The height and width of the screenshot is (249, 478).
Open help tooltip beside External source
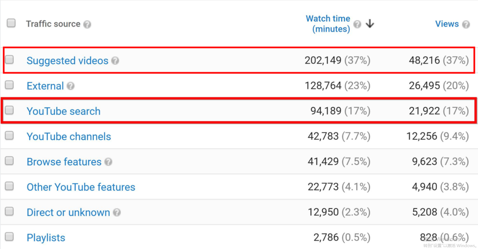coord(70,86)
